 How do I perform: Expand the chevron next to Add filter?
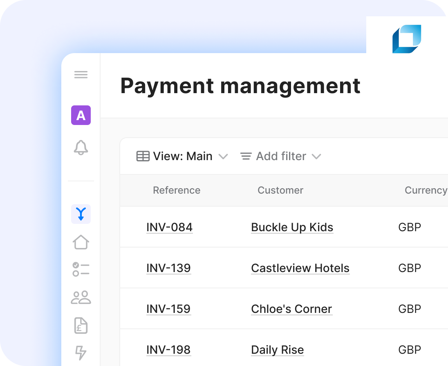[x=316, y=156]
